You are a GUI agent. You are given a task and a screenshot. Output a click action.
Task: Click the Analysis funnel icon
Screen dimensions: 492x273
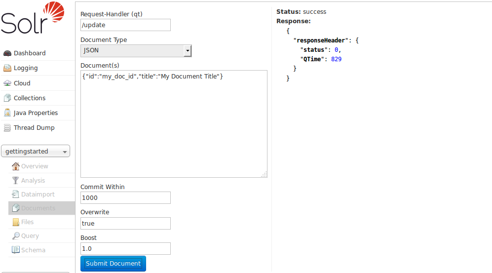(x=16, y=181)
